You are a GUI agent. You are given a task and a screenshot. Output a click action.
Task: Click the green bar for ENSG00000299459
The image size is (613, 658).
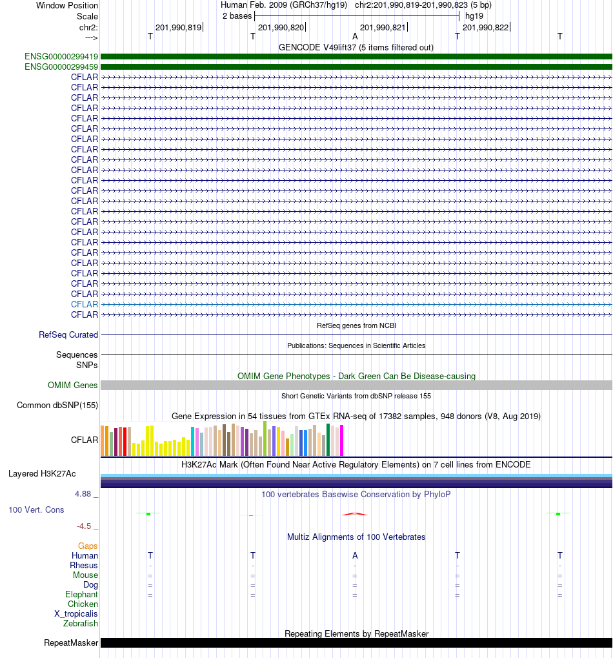(x=356, y=67)
